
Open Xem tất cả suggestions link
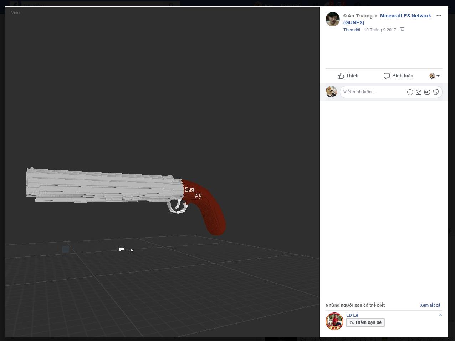[430, 305]
